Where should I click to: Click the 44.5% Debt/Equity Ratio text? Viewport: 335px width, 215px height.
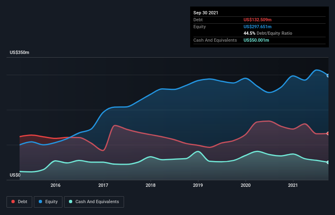point(268,33)
